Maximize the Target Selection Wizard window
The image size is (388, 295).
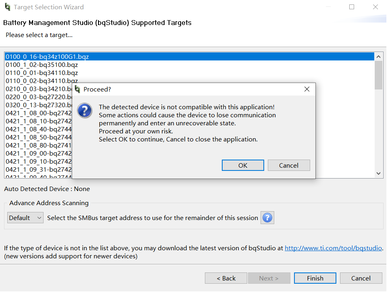(352, 7)
